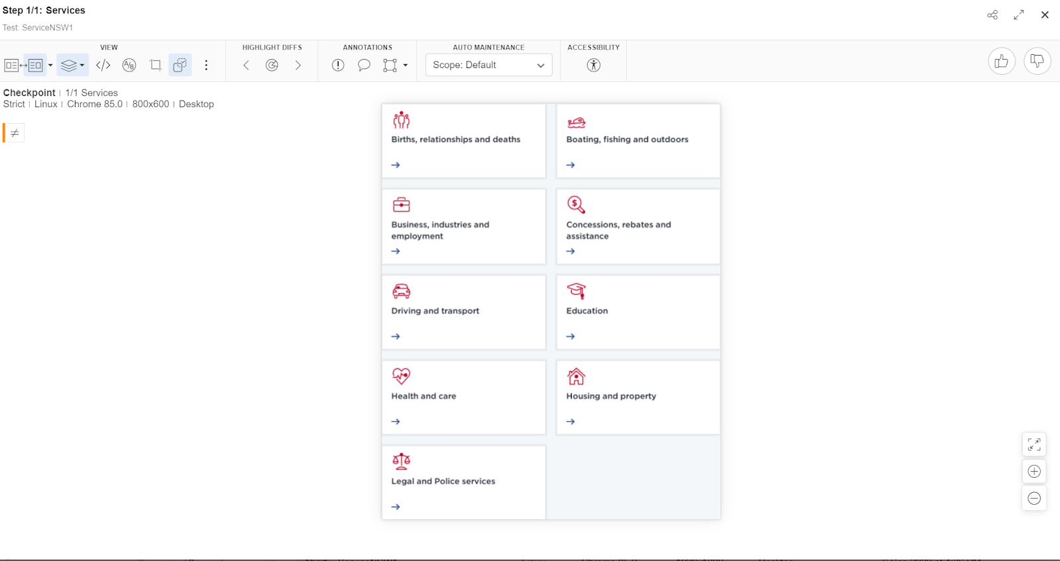Zoom in using the plus control
The height and width of the screenshot is (561, 1060).
[x=1034, y=471]
